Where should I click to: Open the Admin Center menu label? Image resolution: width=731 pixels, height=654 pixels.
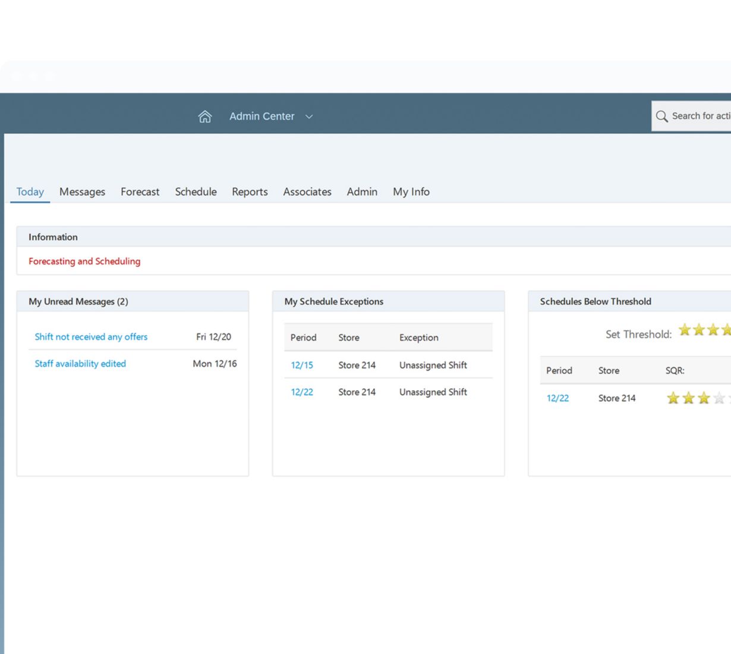click(x=261, y=117)
